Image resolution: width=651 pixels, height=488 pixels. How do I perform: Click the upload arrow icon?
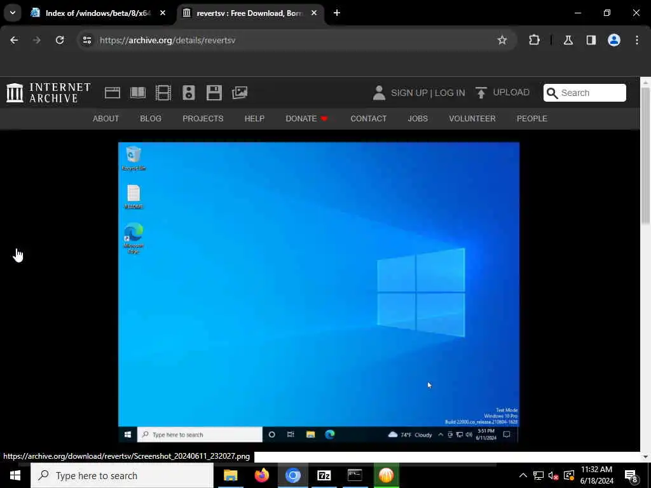point(481,93)
